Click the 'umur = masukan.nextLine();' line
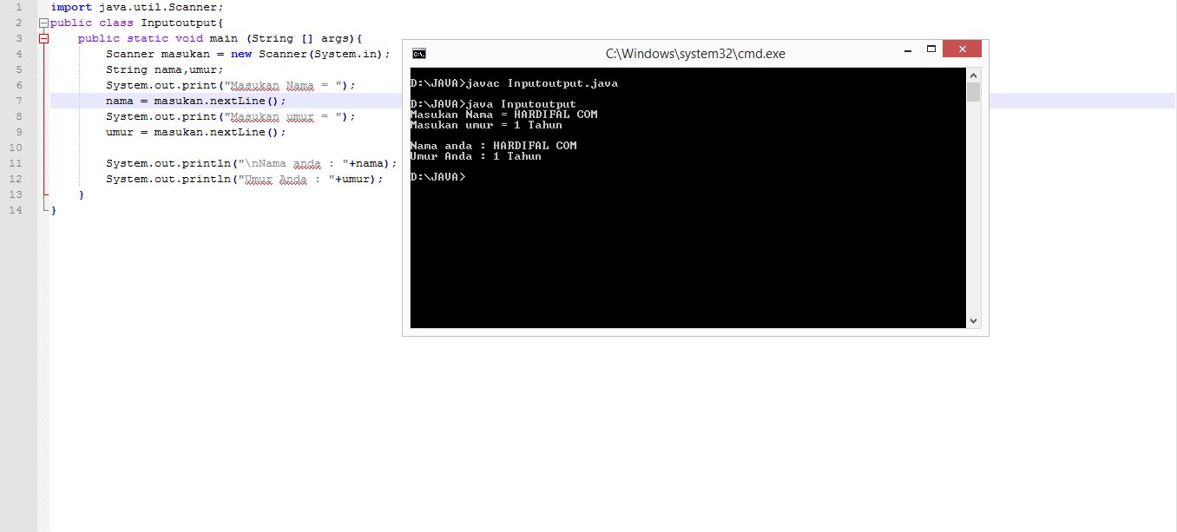 pos(196,132)
